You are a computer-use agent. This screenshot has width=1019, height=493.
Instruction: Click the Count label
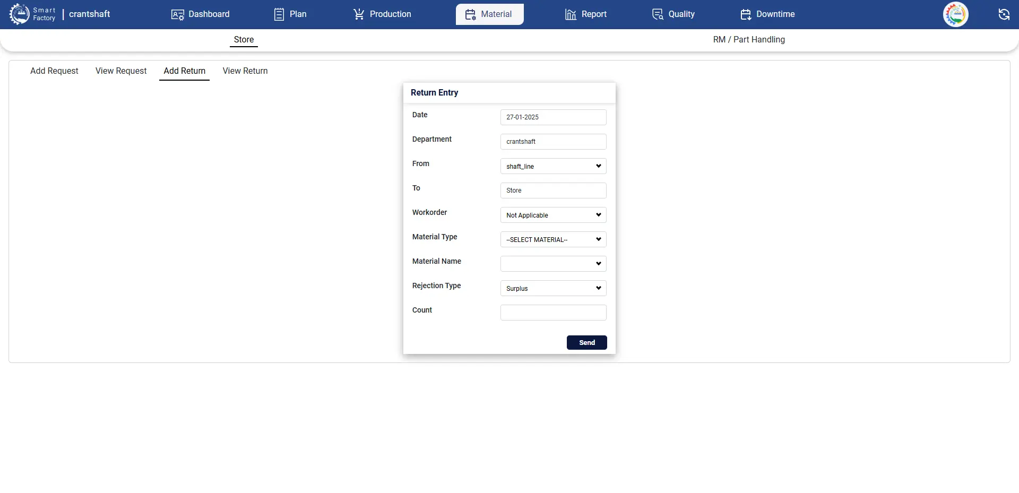click(422, 310)
